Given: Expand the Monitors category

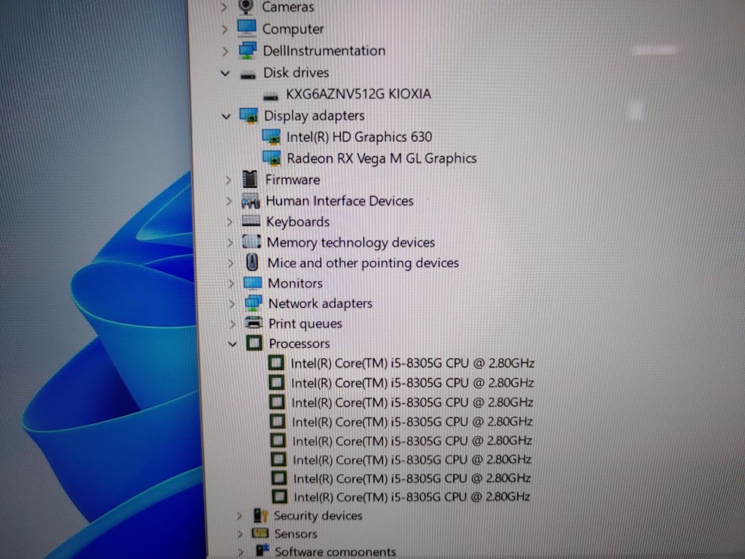Looking at the screenshot, I should [231, 284].
